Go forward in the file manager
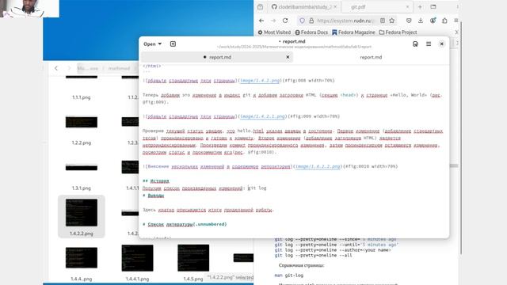Viewport: 507px width, 285px height. pyautogui.click(x=69, y=68)
